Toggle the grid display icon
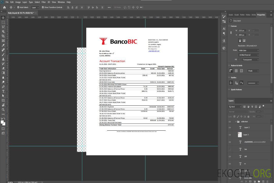Viewport: 274px width, 183px height. coord(236,71)
